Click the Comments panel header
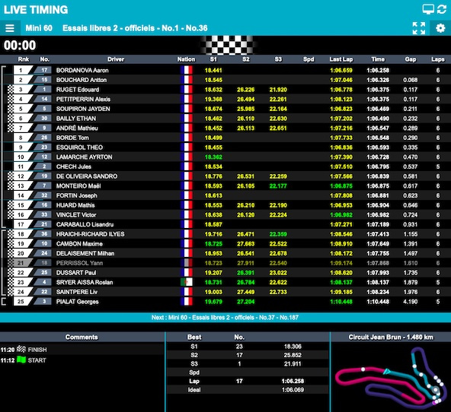451x412 pixels. (x=82, y=337)
